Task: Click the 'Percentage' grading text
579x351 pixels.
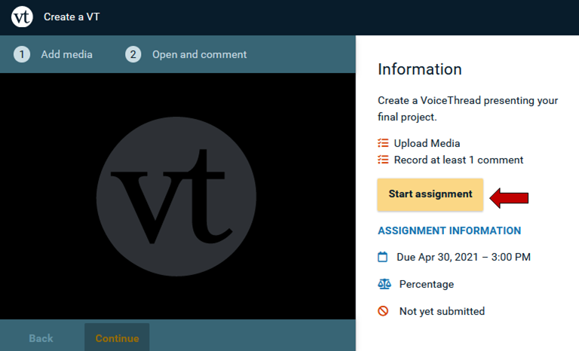Action: pos(427,284)
